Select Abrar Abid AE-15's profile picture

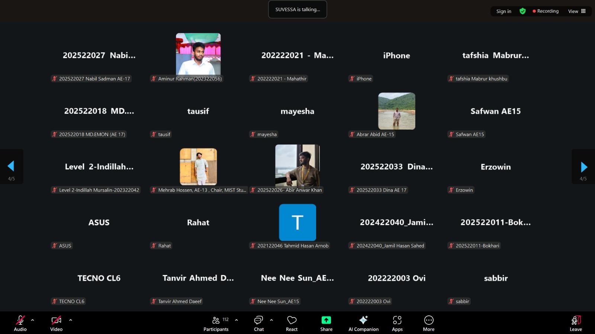pyautogui.click(x=396, y=111)
